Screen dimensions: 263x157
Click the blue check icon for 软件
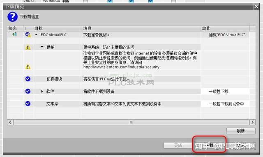point(28,91)
